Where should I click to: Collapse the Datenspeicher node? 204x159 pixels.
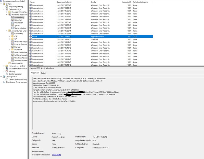(x=1, y=77)
